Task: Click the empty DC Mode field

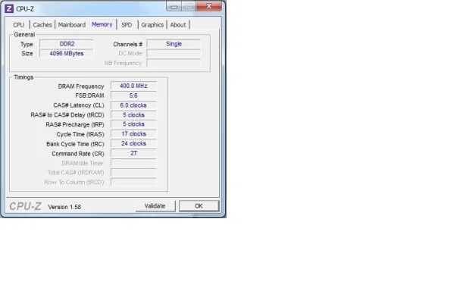Action: (174, 54)
